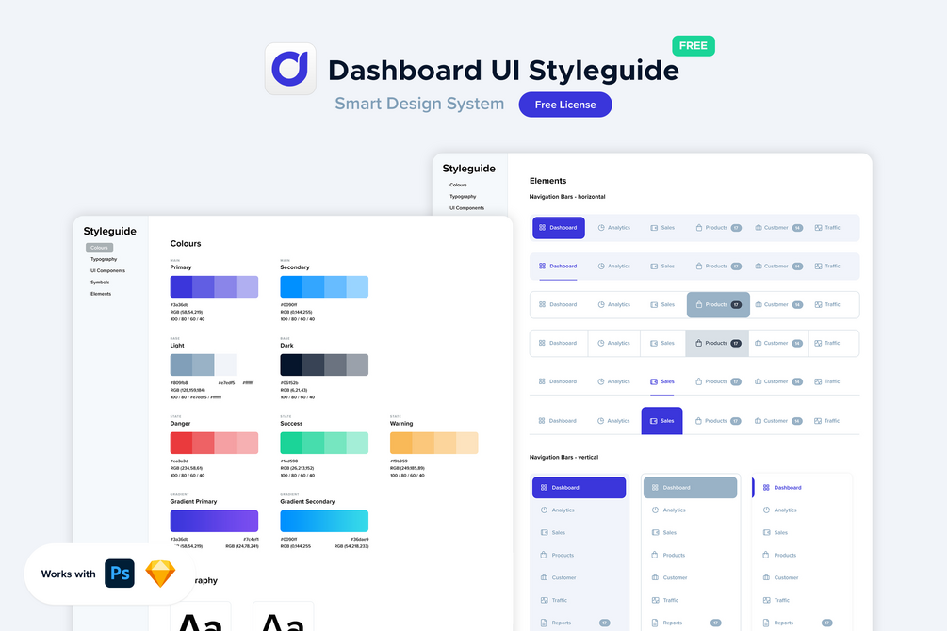Click Customer icon under grey-blue vertical Dashboard
The image size is (947, 631).
pos(655,578)
